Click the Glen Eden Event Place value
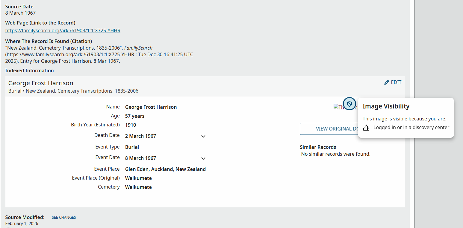Viewport: 463px width, 228px height. pos(165,169)
